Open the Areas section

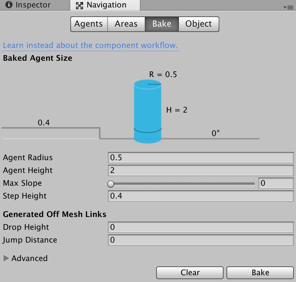coord(126,24)
